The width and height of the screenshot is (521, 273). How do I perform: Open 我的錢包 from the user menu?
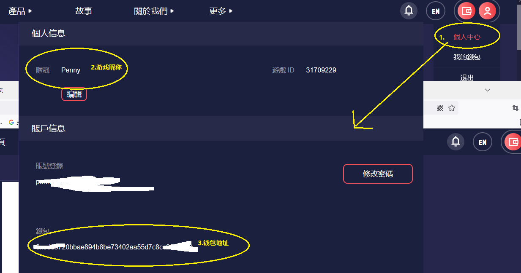466,57
